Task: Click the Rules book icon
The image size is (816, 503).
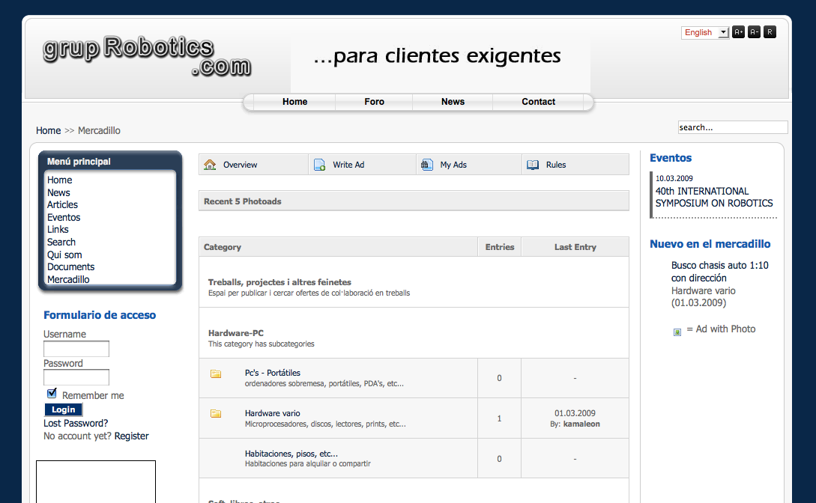Action: pos(533,165)
